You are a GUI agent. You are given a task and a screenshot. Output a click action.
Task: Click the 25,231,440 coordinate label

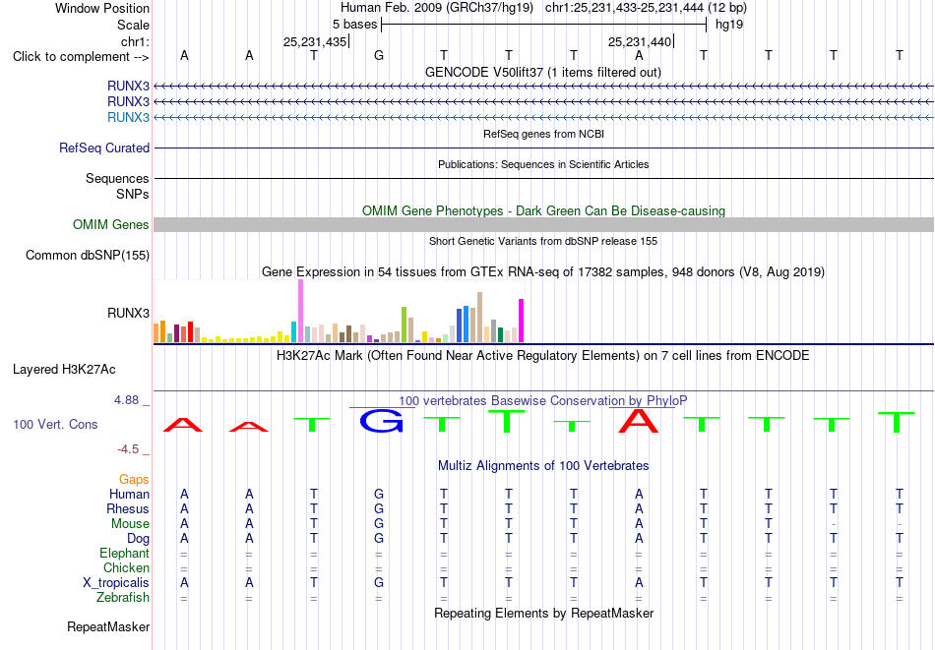pos(640,41)
